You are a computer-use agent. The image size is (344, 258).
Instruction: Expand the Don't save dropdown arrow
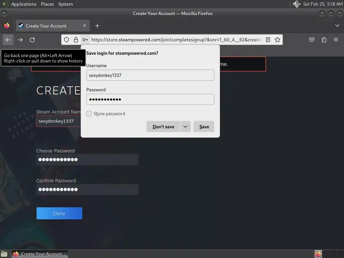pyautogui.click(x=185, y=127)
